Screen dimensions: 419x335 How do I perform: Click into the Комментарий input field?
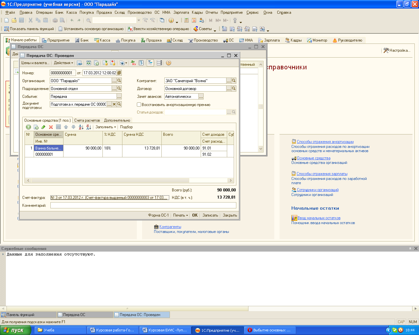point(143,205)
